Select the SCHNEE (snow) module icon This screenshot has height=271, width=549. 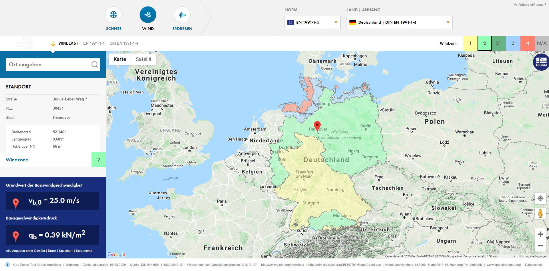pyautogui.click(x=114, y=15)
